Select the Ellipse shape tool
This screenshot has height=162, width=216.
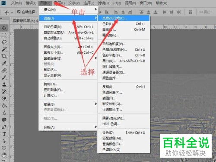pyautogui.click(x=4, y=148)
